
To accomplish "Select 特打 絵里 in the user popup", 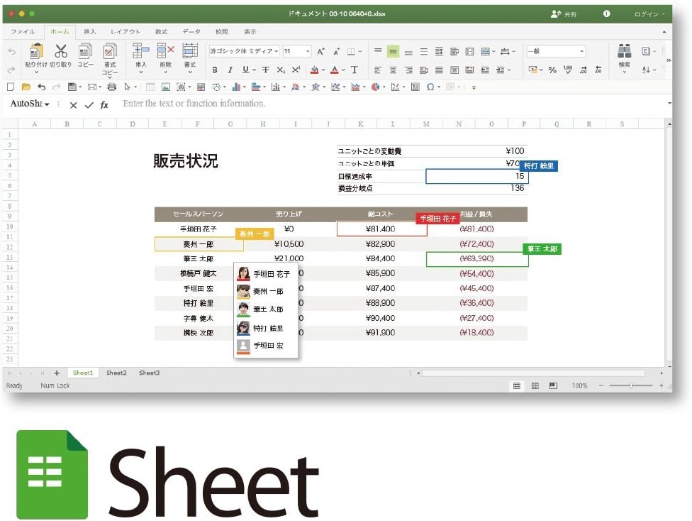I will click(x=266, y=328).
